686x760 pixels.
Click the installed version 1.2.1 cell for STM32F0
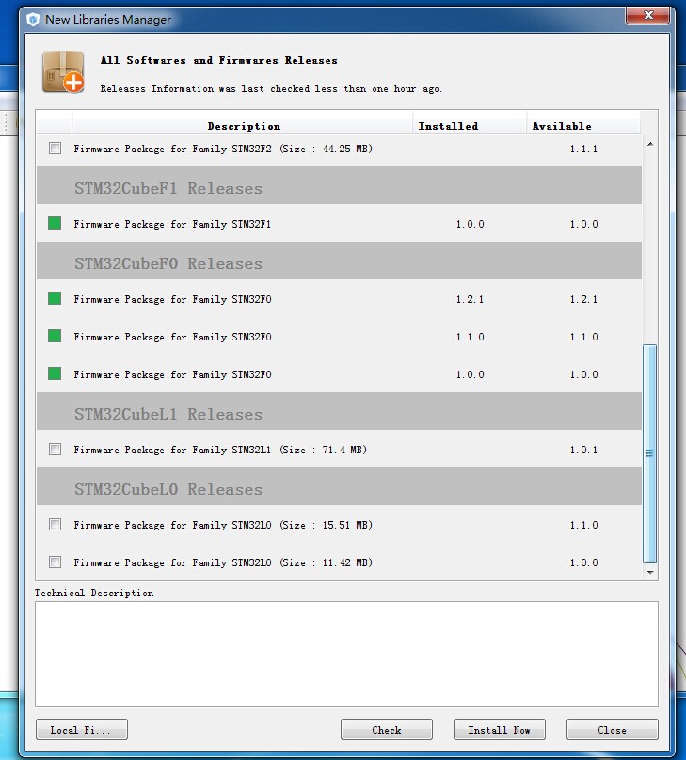point(470,299)
